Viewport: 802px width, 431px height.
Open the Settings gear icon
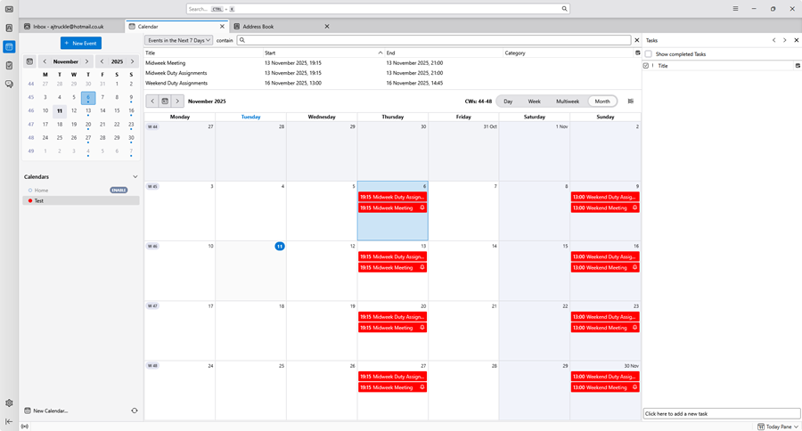click(x=9, y=403)
